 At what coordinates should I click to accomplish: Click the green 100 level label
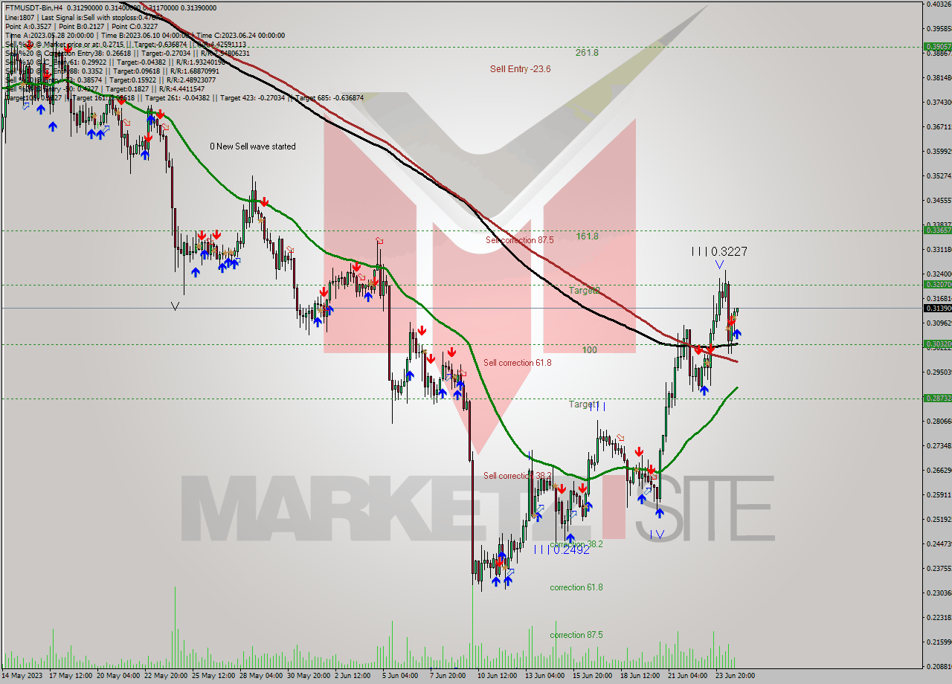589,349
